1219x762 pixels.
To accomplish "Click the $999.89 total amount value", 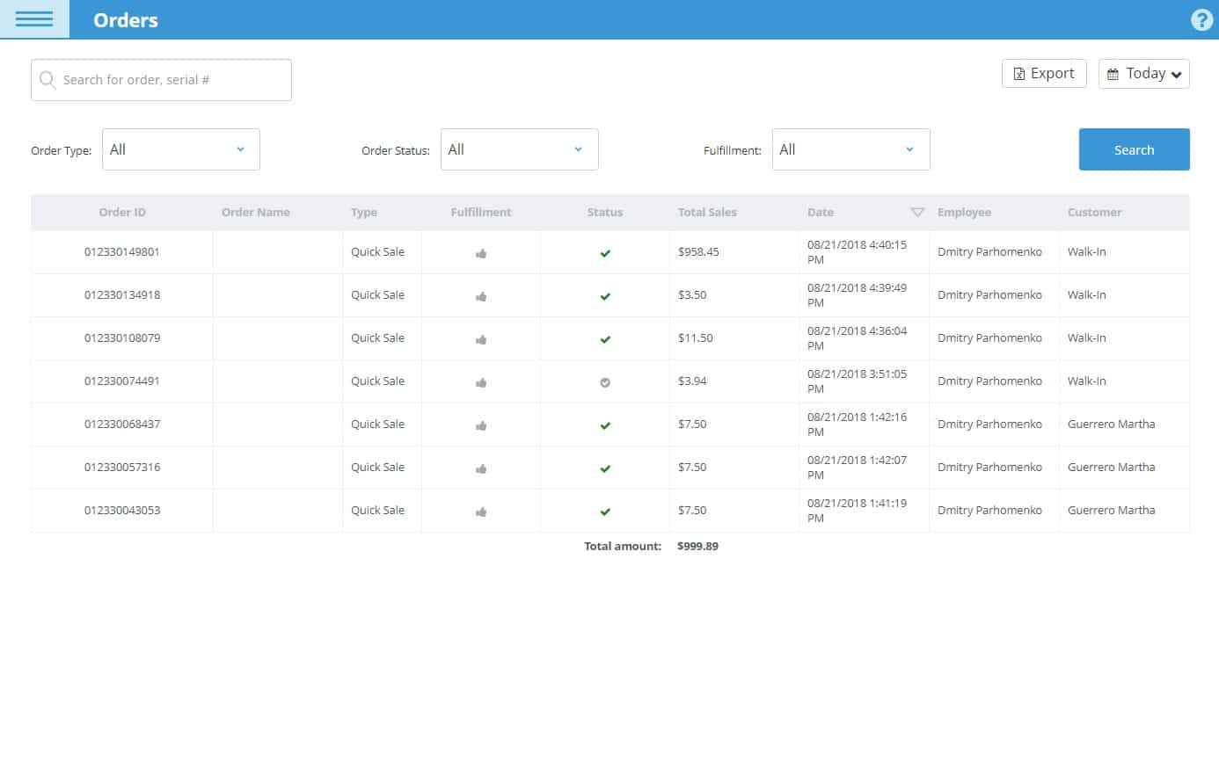I will coord(697,547).
